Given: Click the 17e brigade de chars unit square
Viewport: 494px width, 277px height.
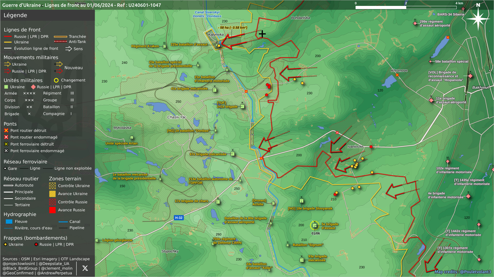Looking at the screenshot, I should point(218,202).
